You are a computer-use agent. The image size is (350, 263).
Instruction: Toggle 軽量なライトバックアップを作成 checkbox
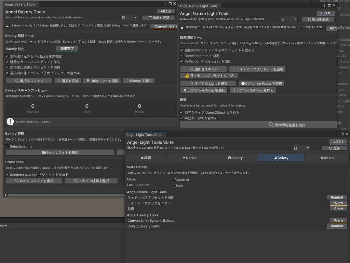[7, 62]
